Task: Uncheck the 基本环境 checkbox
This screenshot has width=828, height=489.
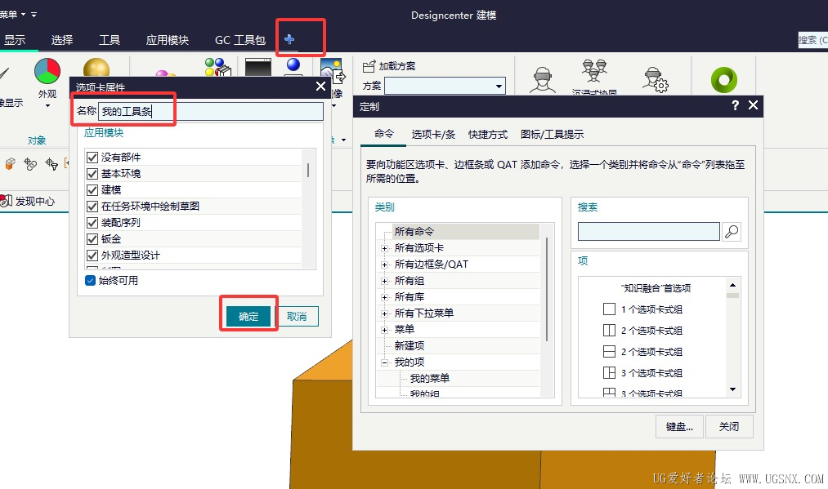Action: 92,174
